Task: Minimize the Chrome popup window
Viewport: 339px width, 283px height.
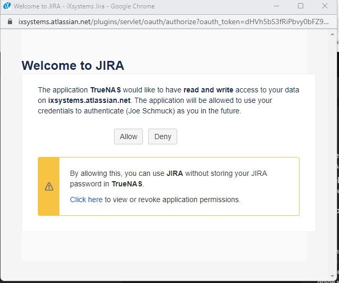Action: click(276, 6)
